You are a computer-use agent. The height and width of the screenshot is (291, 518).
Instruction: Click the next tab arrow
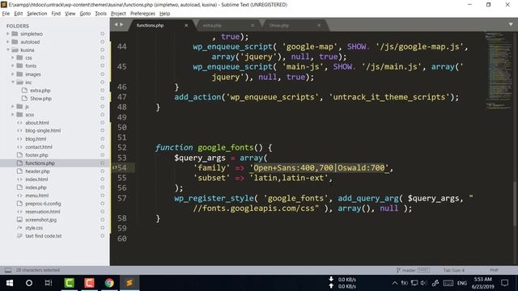[x=121, y=25]
